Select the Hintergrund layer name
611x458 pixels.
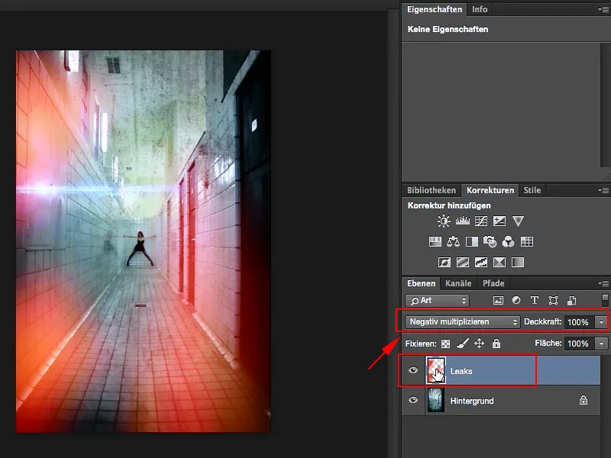tap(472, 401)
